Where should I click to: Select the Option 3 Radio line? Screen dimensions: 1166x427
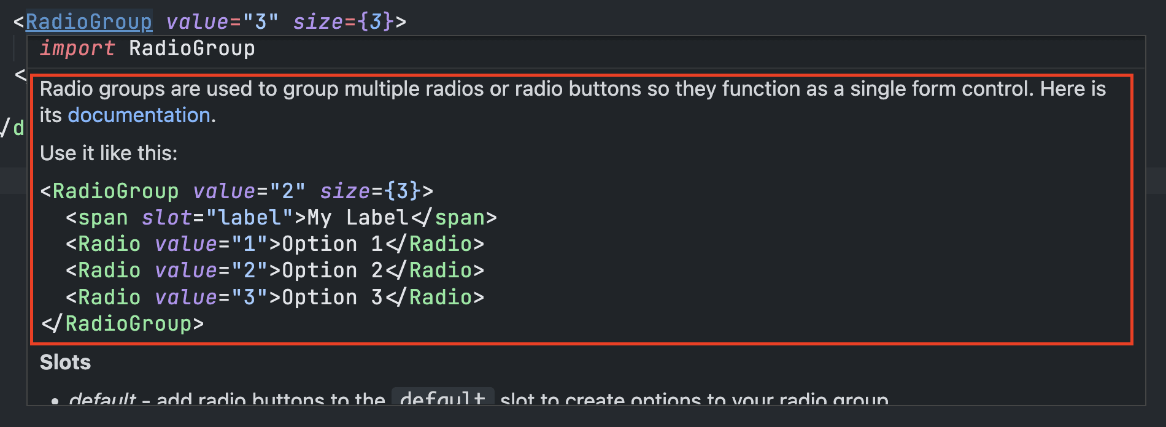tap(275, 297)
